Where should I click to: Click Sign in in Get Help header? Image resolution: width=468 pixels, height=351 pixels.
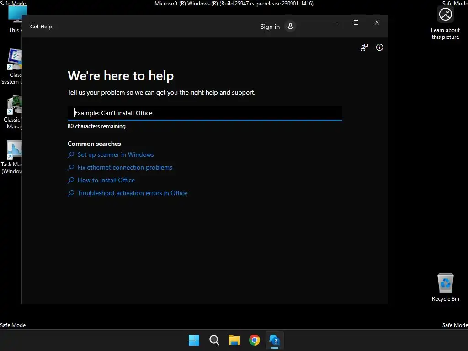(270, 27)
